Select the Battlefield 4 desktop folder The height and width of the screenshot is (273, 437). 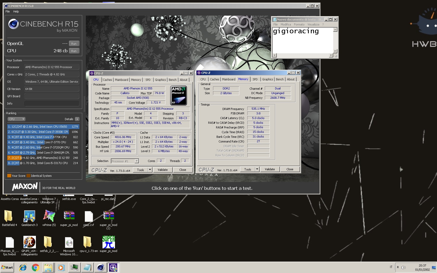point(9,218)
